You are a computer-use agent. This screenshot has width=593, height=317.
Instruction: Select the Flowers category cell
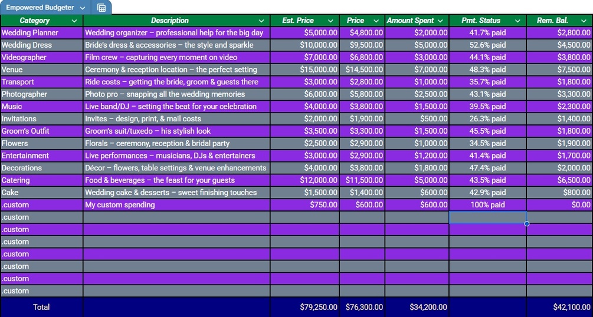click(42, 143)
